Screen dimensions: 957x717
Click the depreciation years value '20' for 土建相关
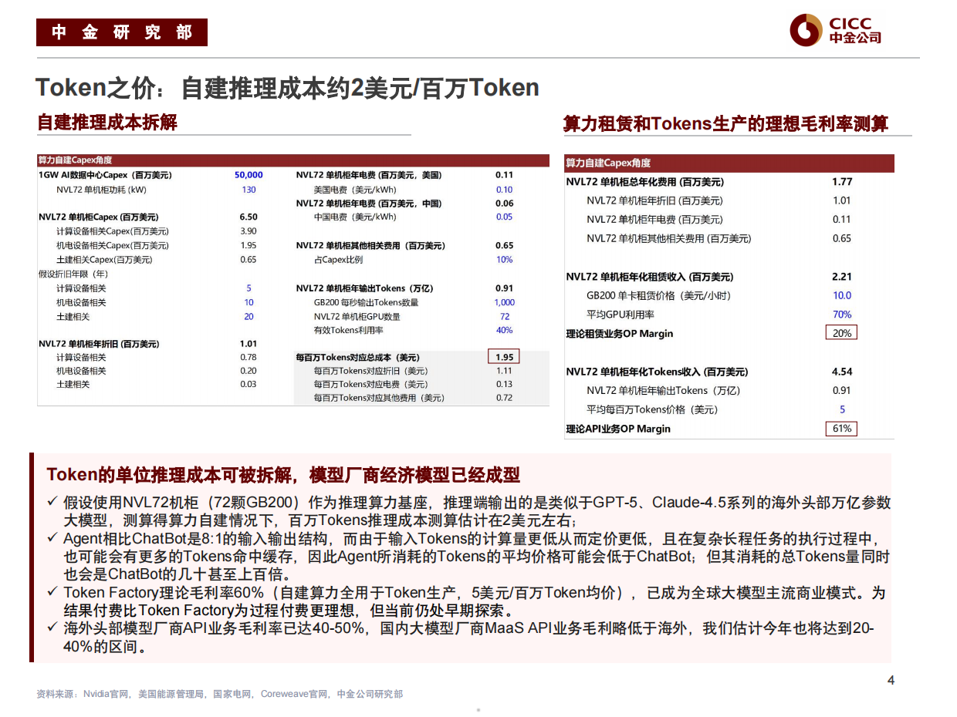tap(249, 317)
